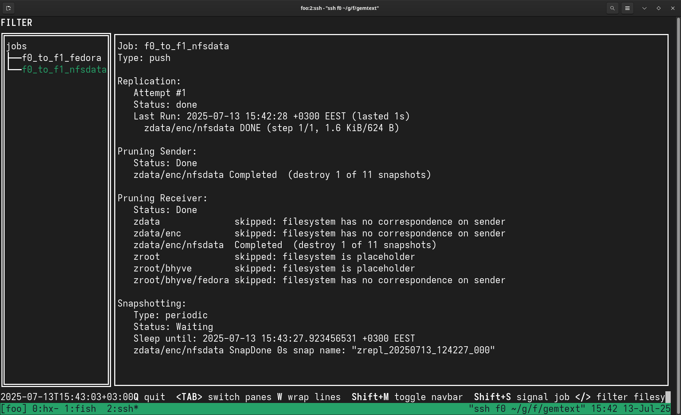The height and width of the screenshot is (415, 681).
Task: Close the terminal window
Action: coord(672,8)
